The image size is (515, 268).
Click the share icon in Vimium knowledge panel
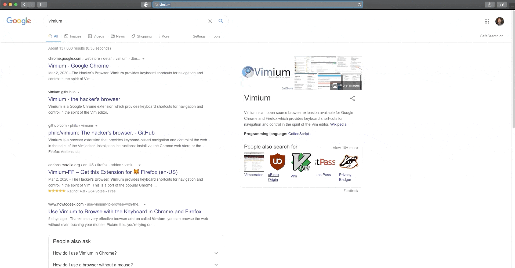pyautogui.click(x=353, y=98)
